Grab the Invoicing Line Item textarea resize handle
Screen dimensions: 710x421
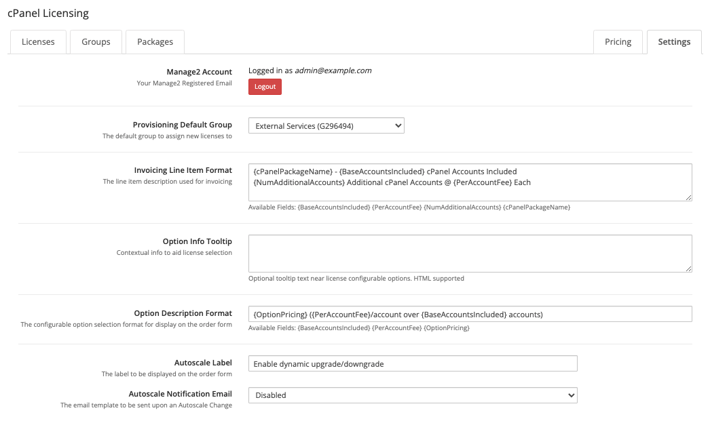tap(688, 197)
